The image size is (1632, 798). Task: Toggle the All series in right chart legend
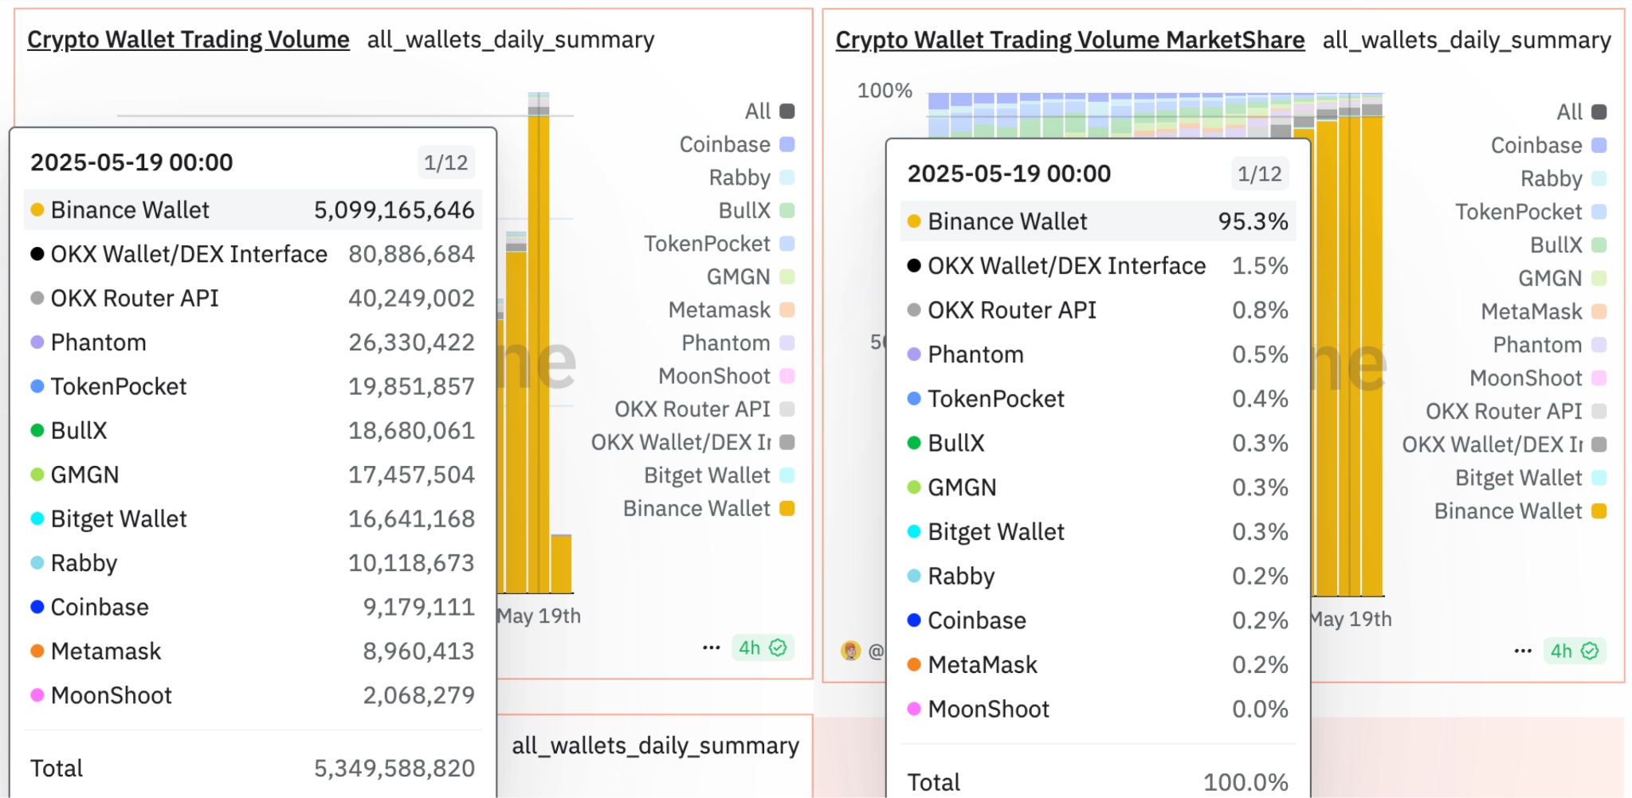click(1581, 112)
